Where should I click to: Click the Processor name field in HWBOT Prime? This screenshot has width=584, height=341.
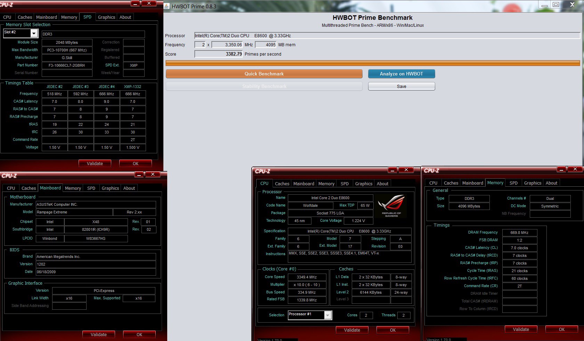click(387, 35)
